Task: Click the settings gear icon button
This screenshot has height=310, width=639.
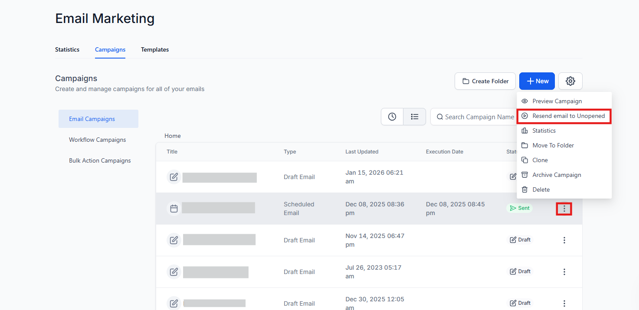Action: (570, 81)
